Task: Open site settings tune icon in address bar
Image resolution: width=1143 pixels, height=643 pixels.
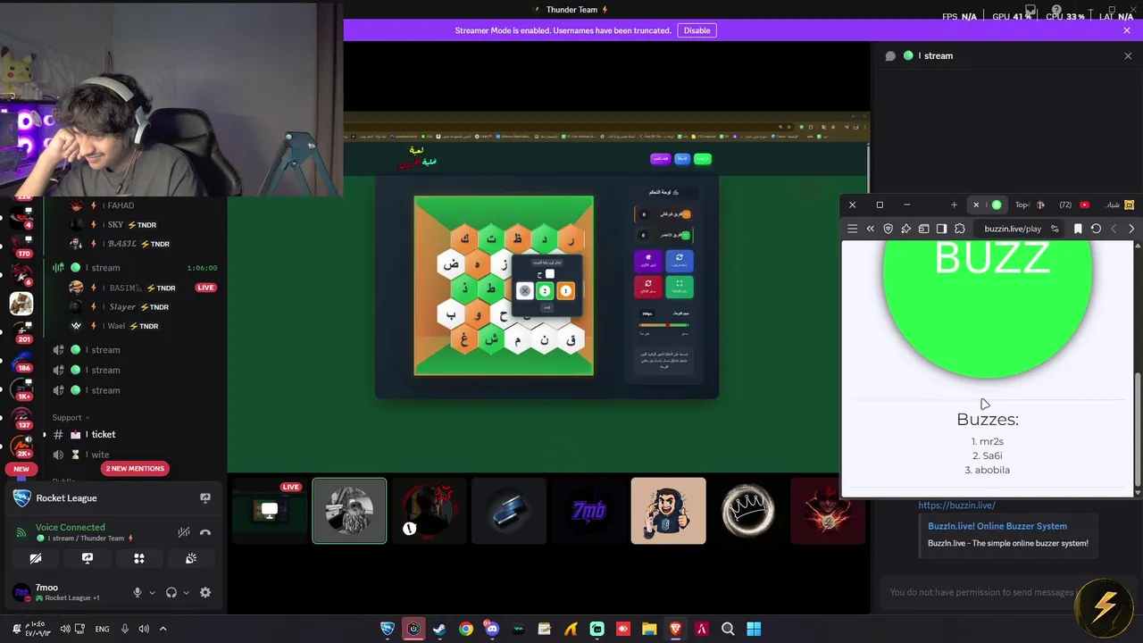Action: (x=1055, y=229)
